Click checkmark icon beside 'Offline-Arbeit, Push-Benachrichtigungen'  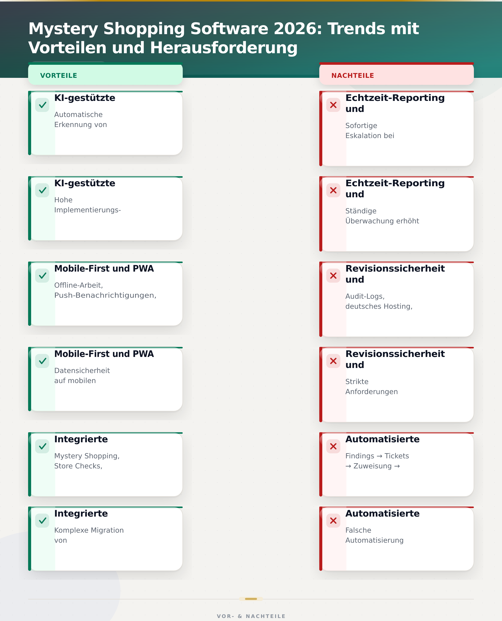pos(42,276)
